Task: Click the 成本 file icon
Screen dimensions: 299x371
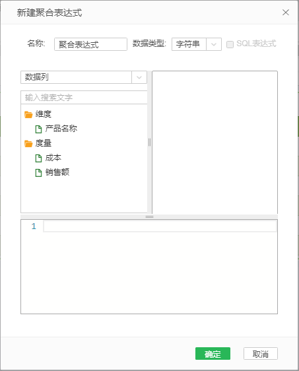Action: [x=38, y=158]
